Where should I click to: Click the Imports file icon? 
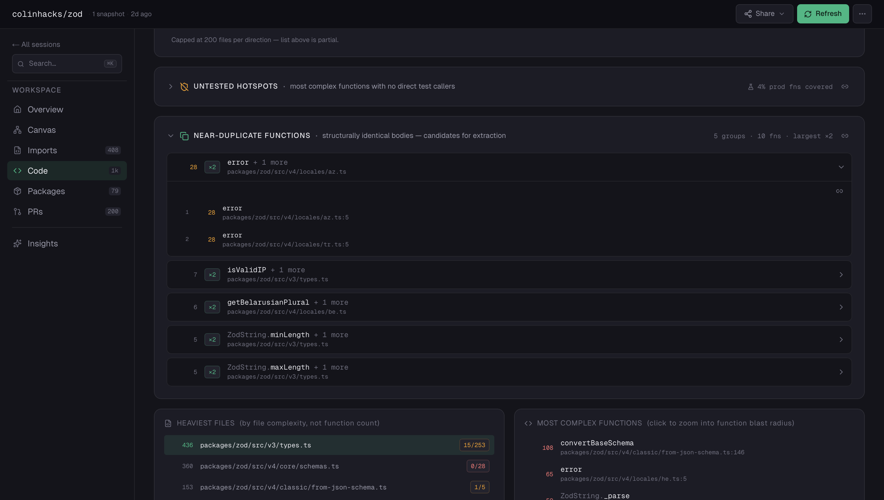(x=17, y=150)
